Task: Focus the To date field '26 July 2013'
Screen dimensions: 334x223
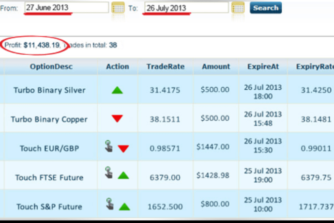Action: point(186,8)
